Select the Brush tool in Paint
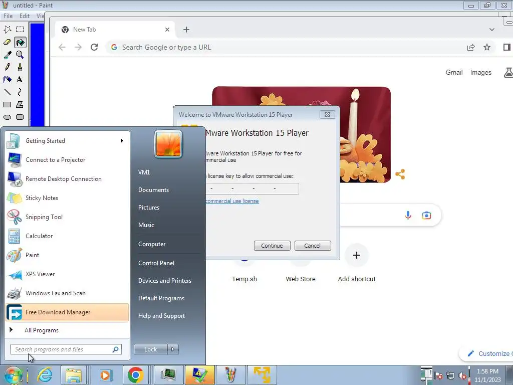 (x=20, y=67)
